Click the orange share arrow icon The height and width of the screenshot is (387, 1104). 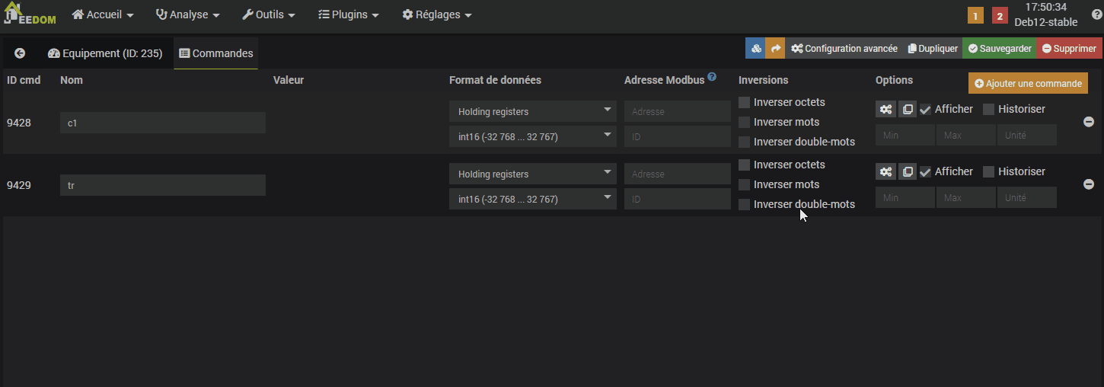pos(775,48)
